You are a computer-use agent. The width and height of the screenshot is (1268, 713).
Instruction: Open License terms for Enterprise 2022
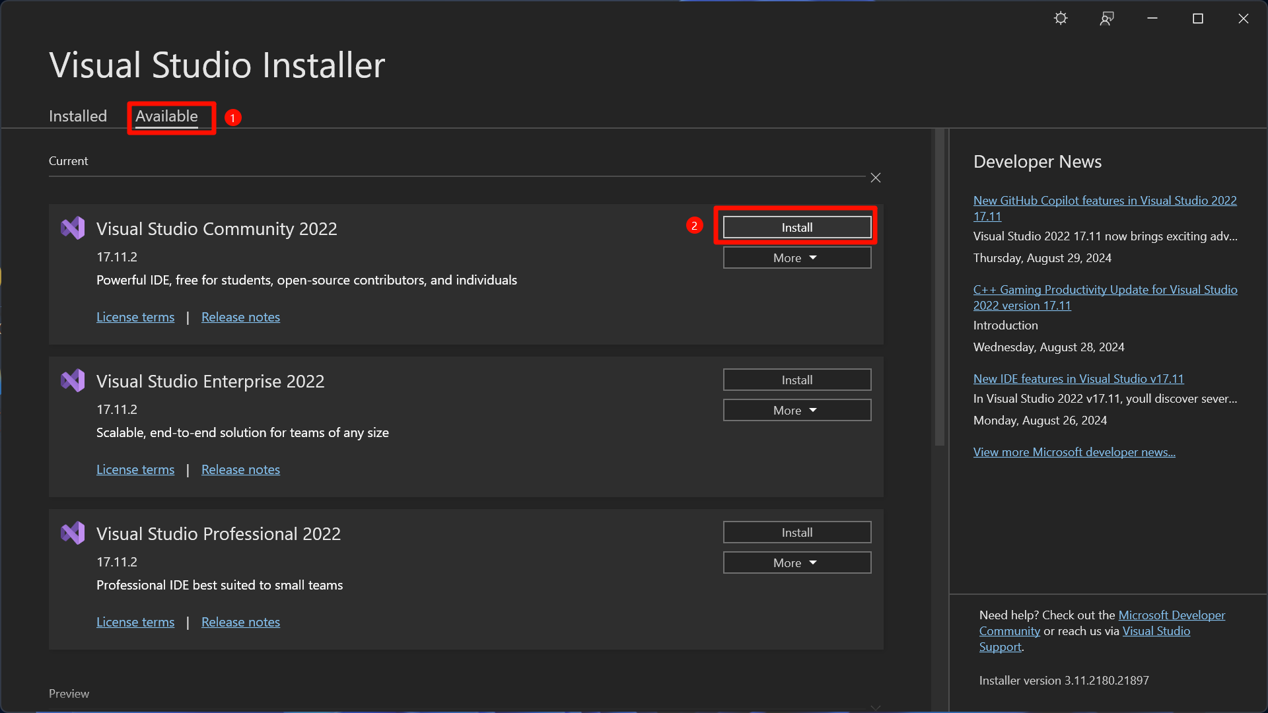coord(135,469)
